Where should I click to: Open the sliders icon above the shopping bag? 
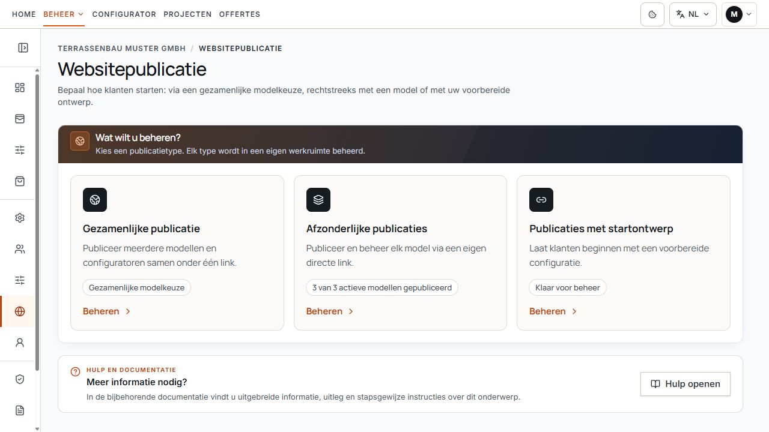[x=20, y=150]
